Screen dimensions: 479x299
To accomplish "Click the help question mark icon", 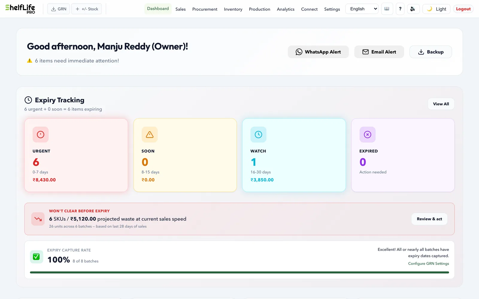I will click(400, 9).
